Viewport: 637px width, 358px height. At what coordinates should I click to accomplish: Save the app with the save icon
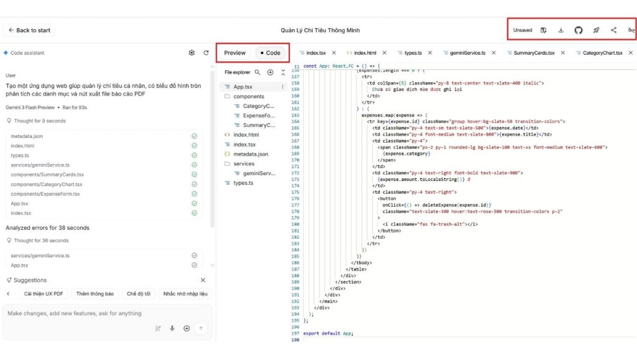[543, 30]
